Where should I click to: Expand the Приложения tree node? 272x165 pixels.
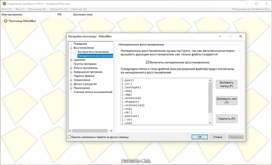tap(71, 88)
